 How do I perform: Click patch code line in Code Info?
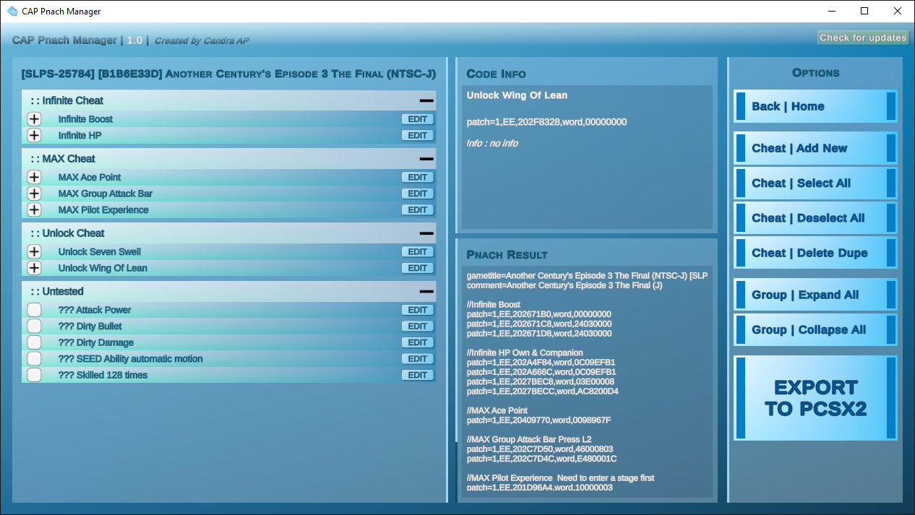(x=546, y=122)
